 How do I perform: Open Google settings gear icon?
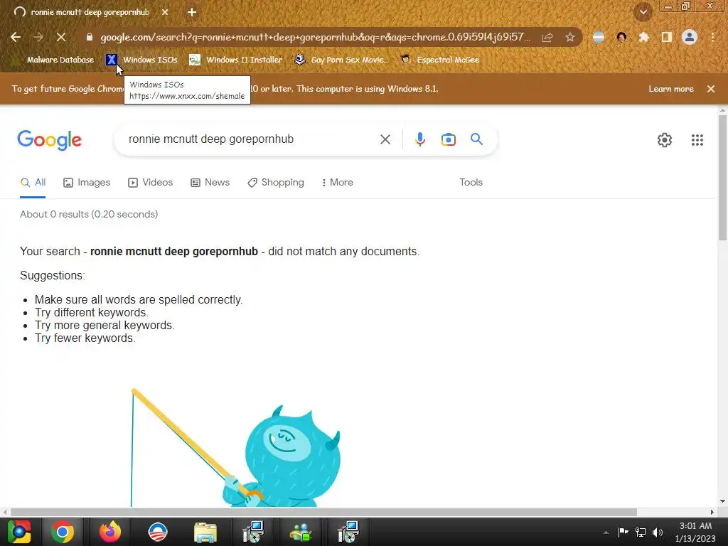[665, 140]
